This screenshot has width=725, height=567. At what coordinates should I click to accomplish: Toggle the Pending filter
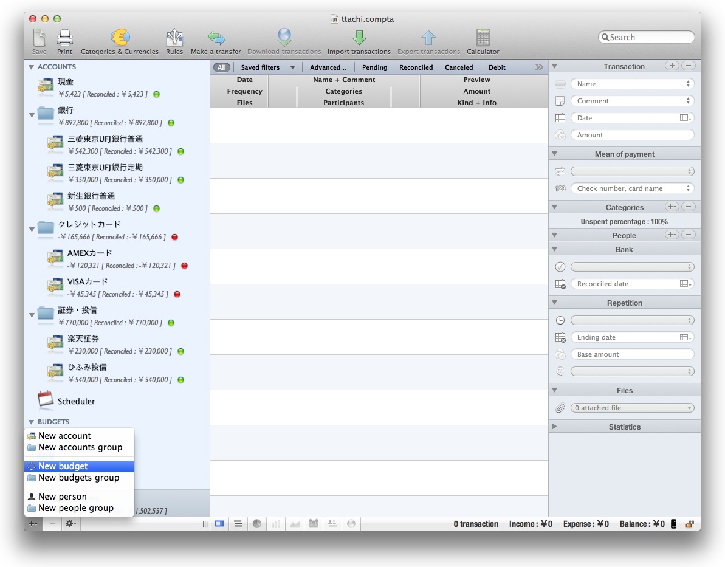(374, 67)
